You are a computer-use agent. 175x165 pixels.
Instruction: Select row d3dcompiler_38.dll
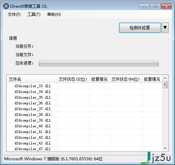(x=85, y=114)
